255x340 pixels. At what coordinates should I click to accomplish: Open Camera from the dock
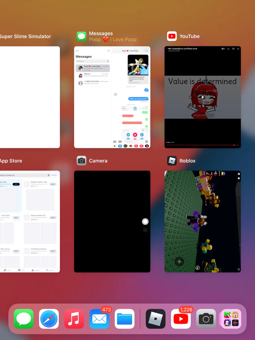[x=206, y=319]
